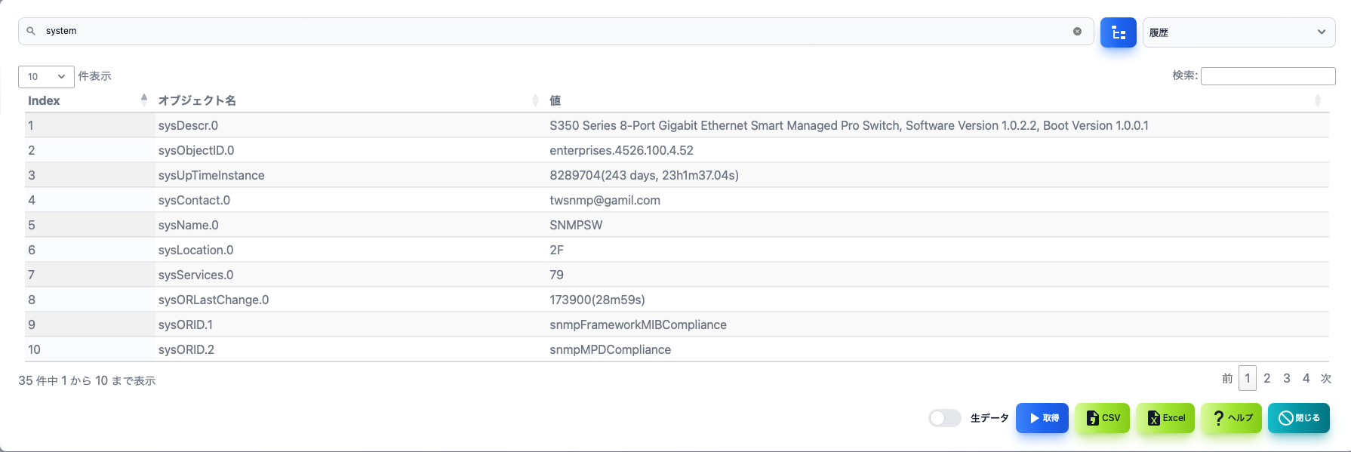Toggle the 生データ raw data switch
1351x452 pixels.
pos(945,418)
